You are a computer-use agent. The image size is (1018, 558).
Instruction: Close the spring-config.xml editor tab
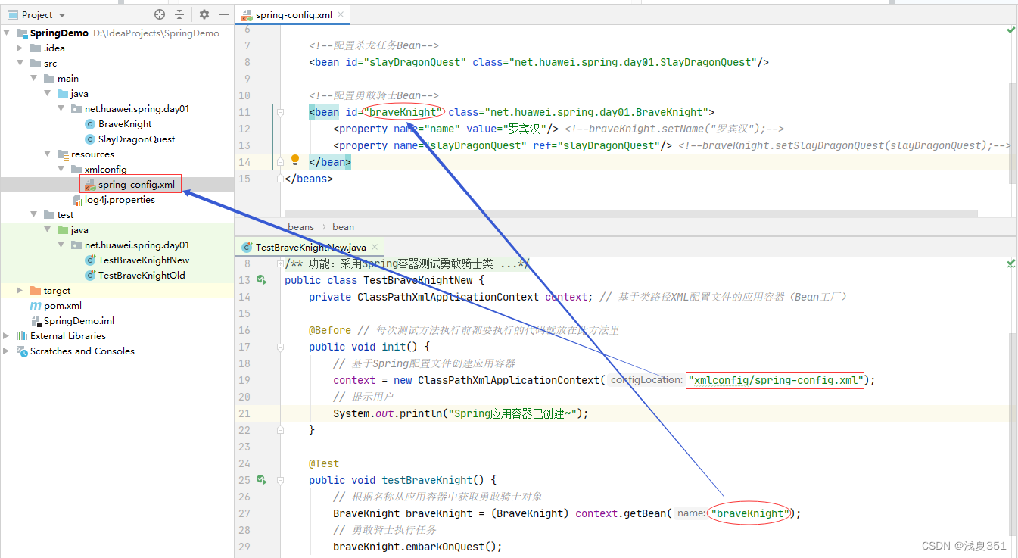click(341, 14)
